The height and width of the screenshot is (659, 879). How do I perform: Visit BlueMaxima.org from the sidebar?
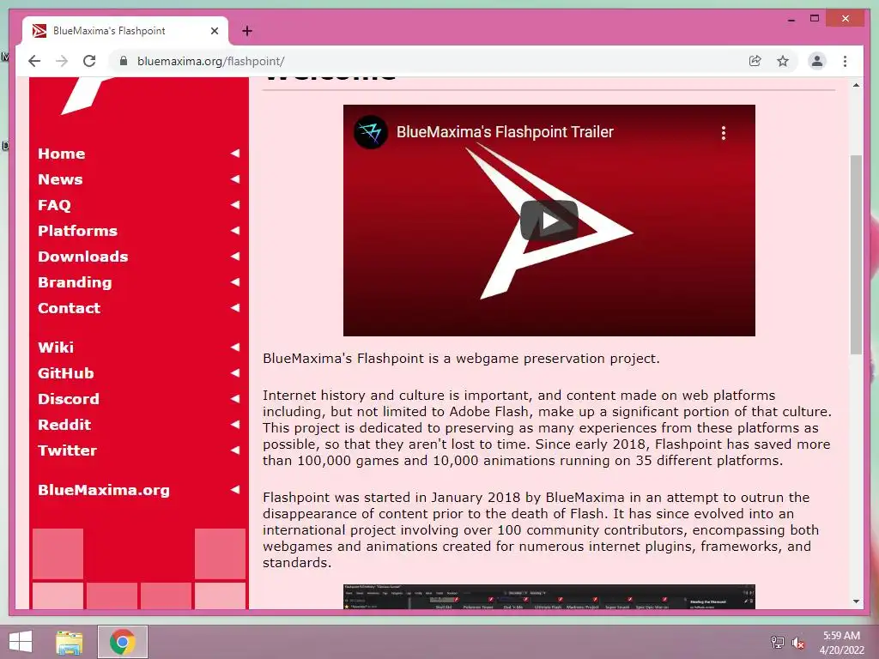[x=104, y=490]
